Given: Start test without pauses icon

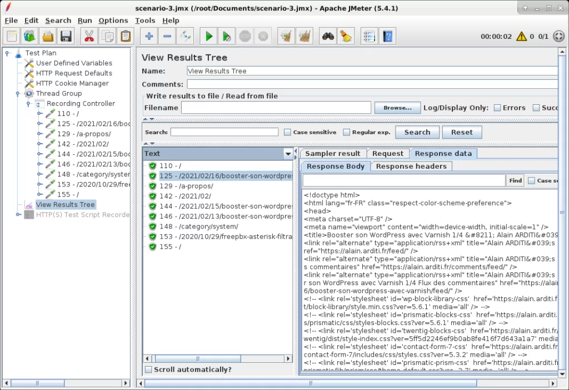Looking at the screenshot, I should [x=227, y=36].
